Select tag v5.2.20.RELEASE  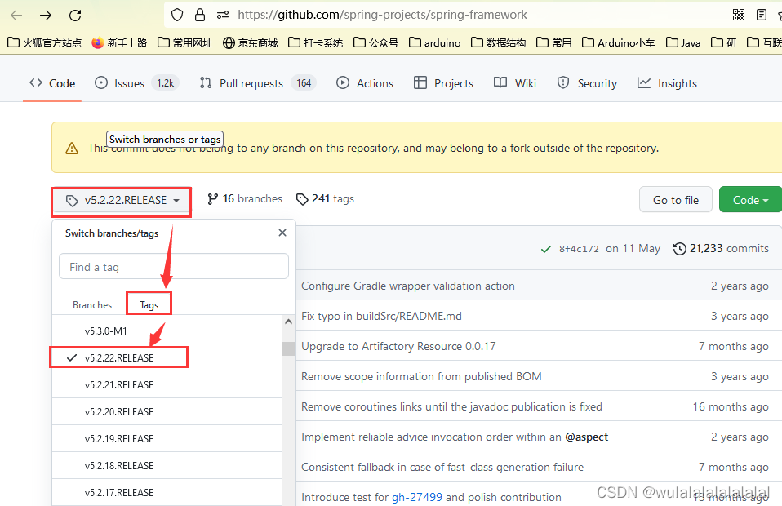coord(167,412)
